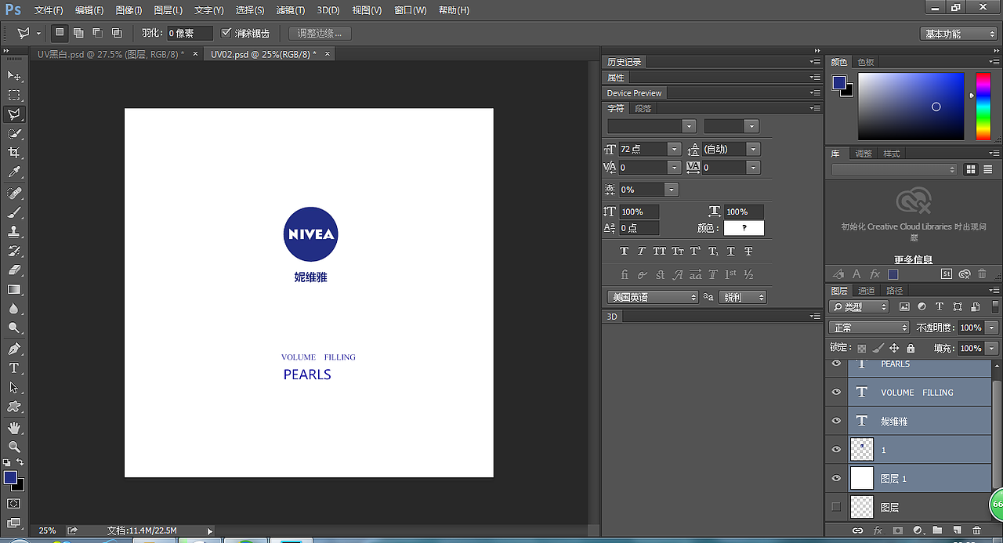This screenshot has width=1003, height=543.
Task: Toggle the 消除锯齿 anti-alias checkbox
Action: pyautogui.click(x=226, y=33)
